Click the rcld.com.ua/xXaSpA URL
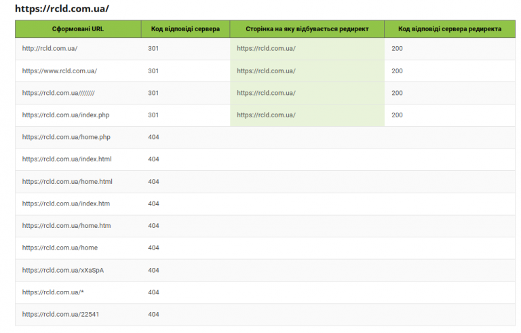Screen dimensions: 521x333 pos(63,270)
